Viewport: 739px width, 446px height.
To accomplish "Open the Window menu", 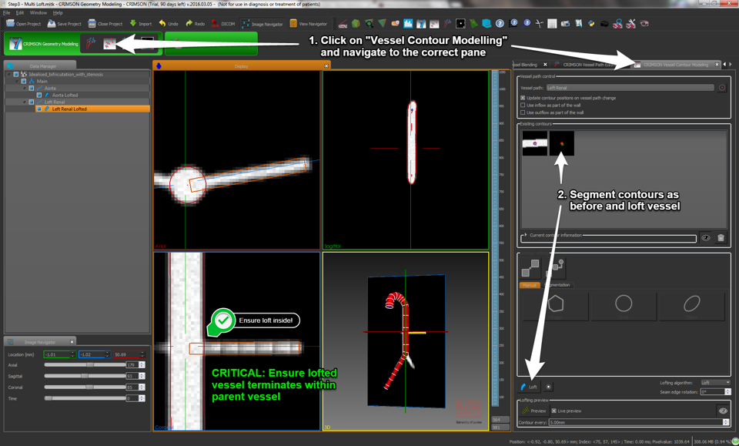I will click(38, 13).
